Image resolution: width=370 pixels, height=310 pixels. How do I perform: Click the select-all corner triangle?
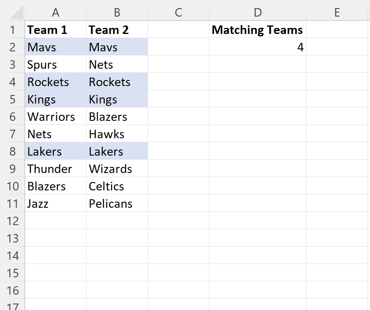click(x=17, y=12)
